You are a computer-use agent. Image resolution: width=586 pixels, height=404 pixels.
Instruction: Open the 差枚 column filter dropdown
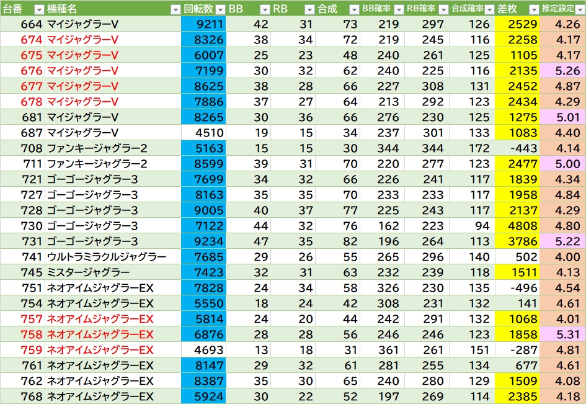click(x=534, y=10)
